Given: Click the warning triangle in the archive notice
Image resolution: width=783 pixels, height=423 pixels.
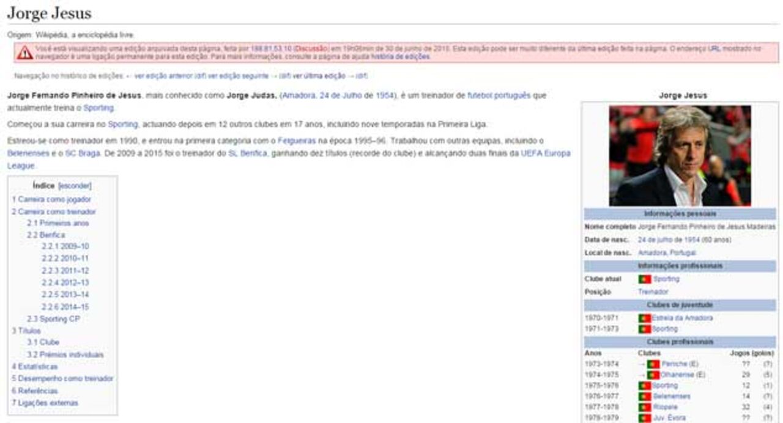Looking at the screenshot, I should tap(24, 53).
